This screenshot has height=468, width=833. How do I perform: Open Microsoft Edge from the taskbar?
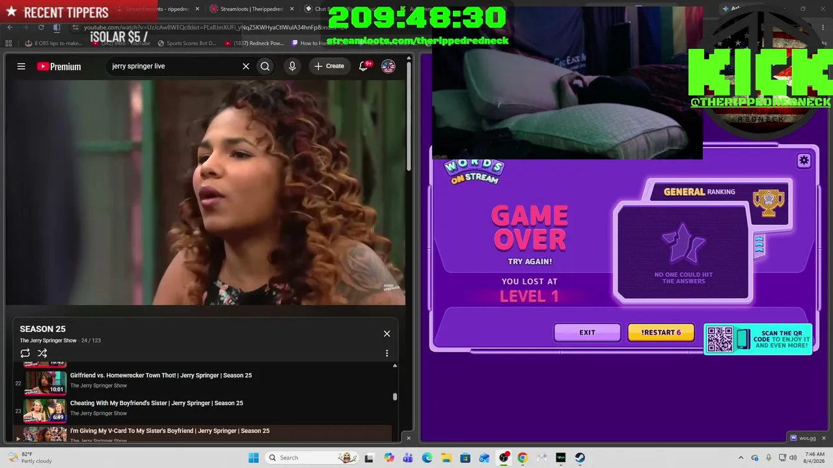tap(427, 458)
